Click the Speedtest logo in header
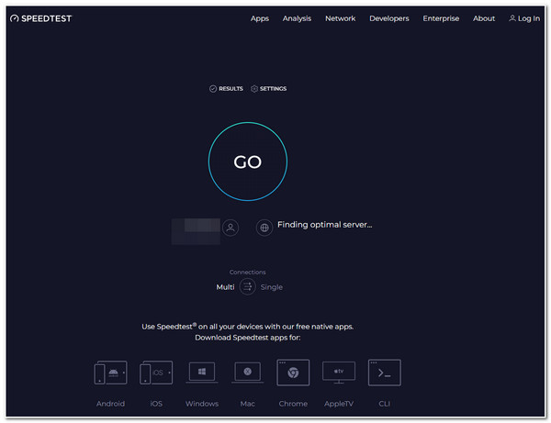Viewport: 551px width, 423px height. [40, 18]
